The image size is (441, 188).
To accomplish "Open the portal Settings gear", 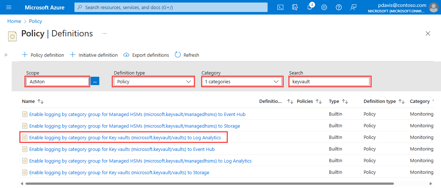I will [x=324, y=7].
